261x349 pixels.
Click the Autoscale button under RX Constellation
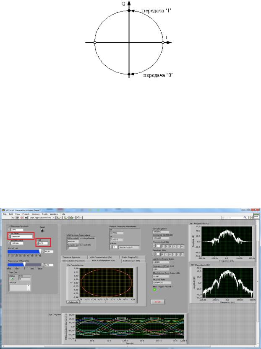point(73,302)
